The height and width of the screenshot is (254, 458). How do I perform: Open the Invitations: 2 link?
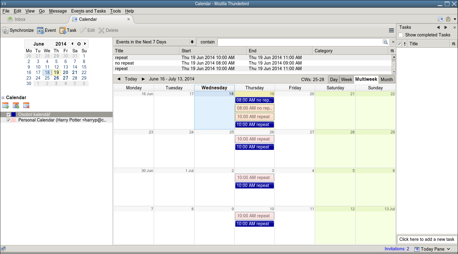coord(397,249)
